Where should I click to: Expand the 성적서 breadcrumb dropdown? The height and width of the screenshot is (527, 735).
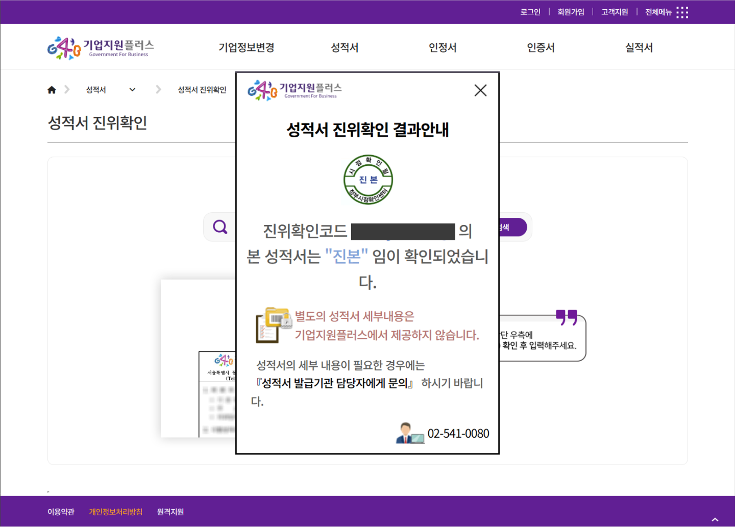132,90
